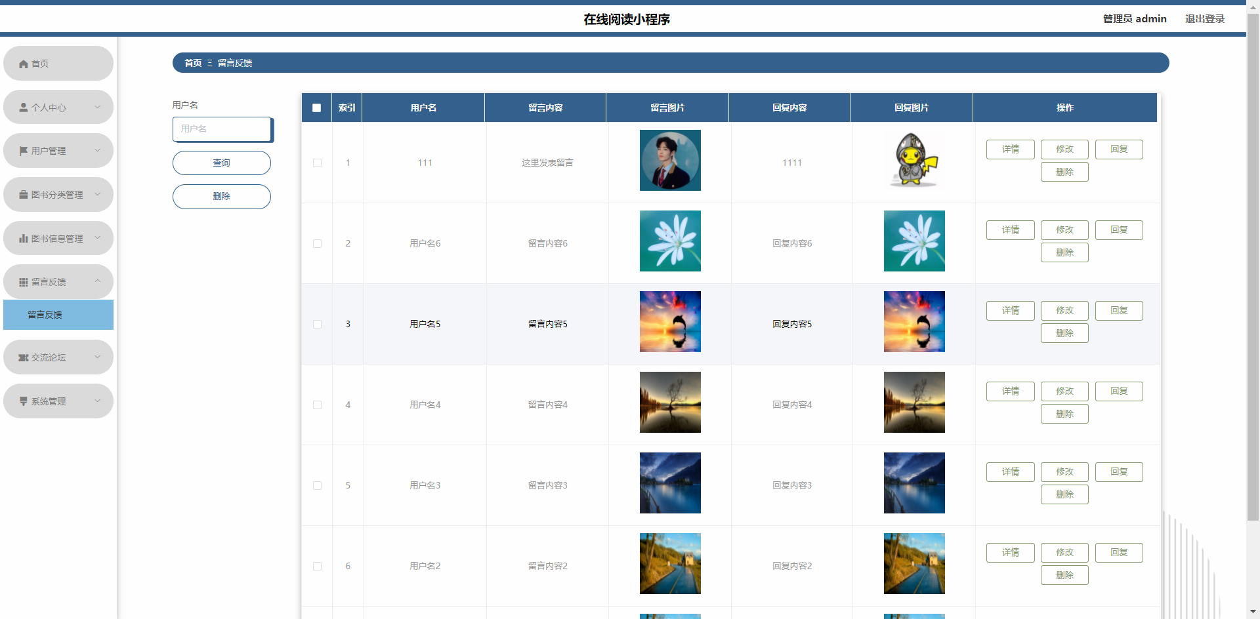
Task: Click 删除 for row 用户名2
Action: pyautogui.click(x=1064, y=575)
